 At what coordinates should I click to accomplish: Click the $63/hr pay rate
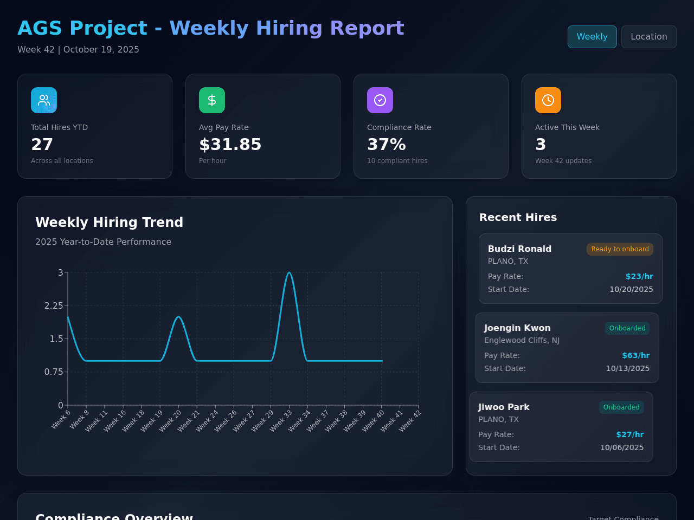tap(635, 355)
